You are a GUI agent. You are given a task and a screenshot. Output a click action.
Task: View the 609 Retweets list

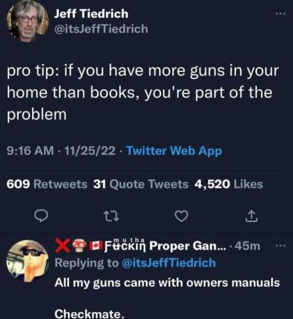(x=47, y=184)
